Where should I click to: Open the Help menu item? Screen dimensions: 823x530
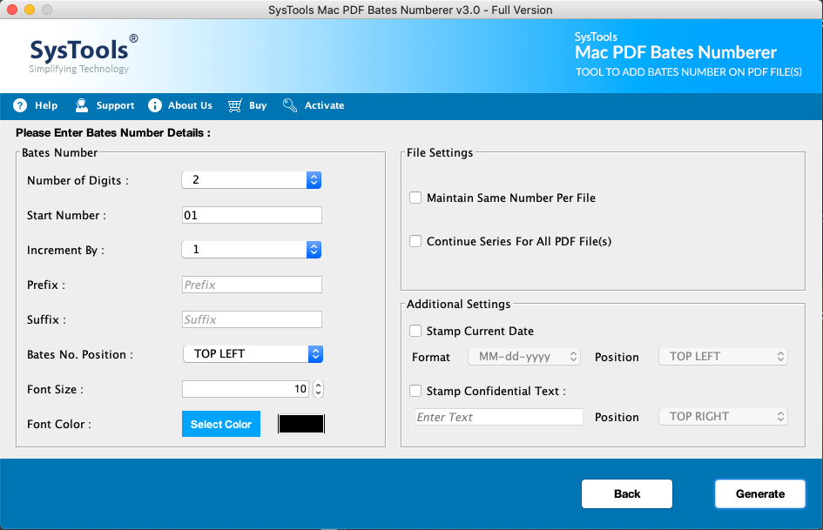[x=36, y=105]
